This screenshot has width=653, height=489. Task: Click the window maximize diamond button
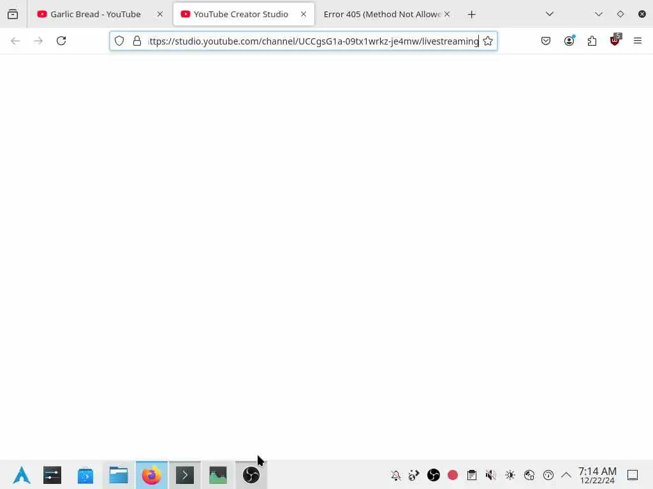click(620, 14)
